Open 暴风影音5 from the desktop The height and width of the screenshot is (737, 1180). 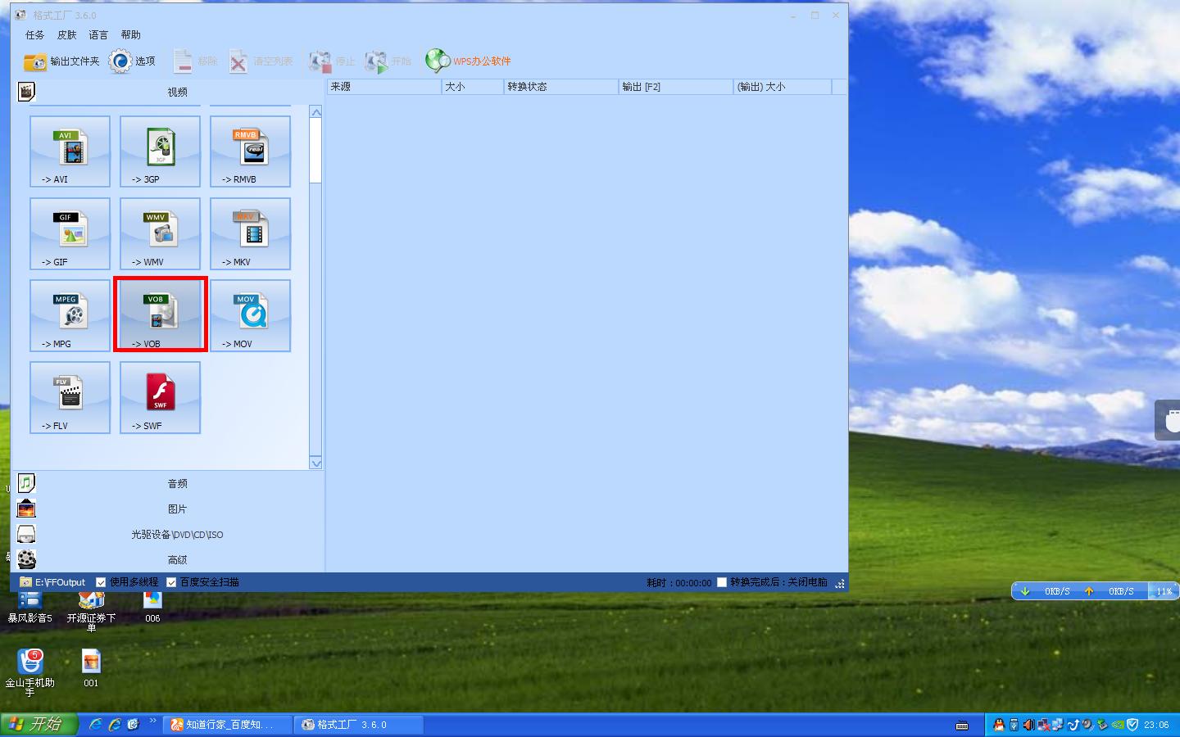[x=29, y=606]
